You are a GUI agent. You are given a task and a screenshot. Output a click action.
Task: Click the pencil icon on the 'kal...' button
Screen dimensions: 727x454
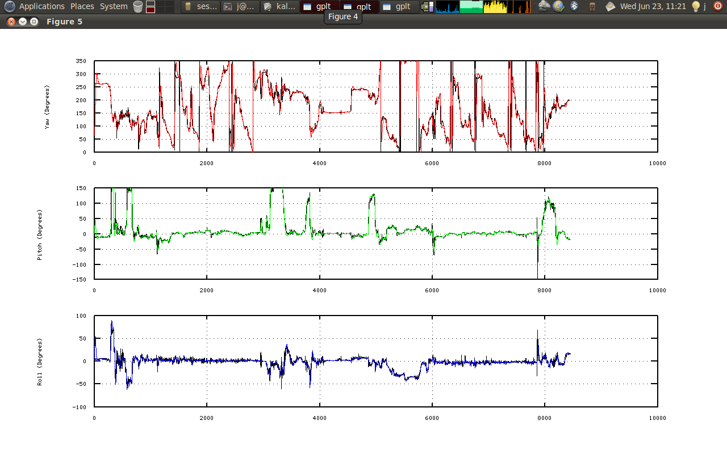pyautogui.click(x=268, y=7)
